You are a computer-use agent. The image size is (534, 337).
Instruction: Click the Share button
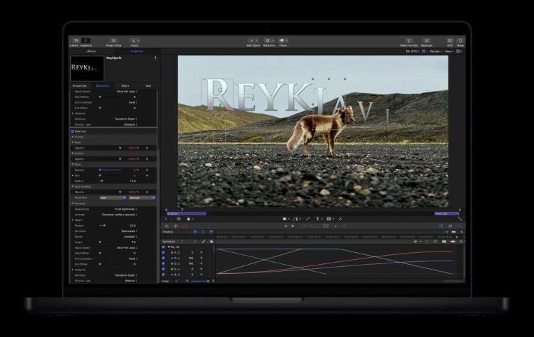point(460,42)
